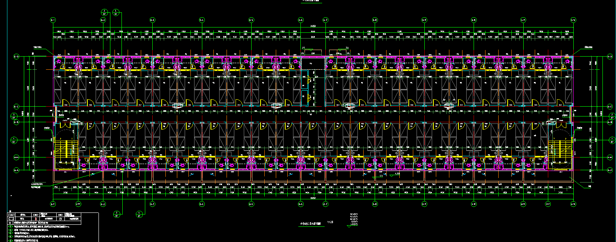Image resolution: width=616 pixels, height=242 pixels.
Task: Click the 6-12 grid bubble at top right
Action: (x=573, y=20)
